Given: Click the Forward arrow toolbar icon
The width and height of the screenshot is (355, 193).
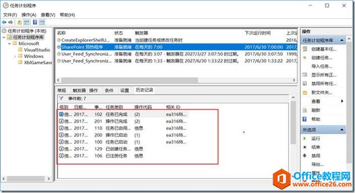Looking at the screenshot, I should point(11,22).
